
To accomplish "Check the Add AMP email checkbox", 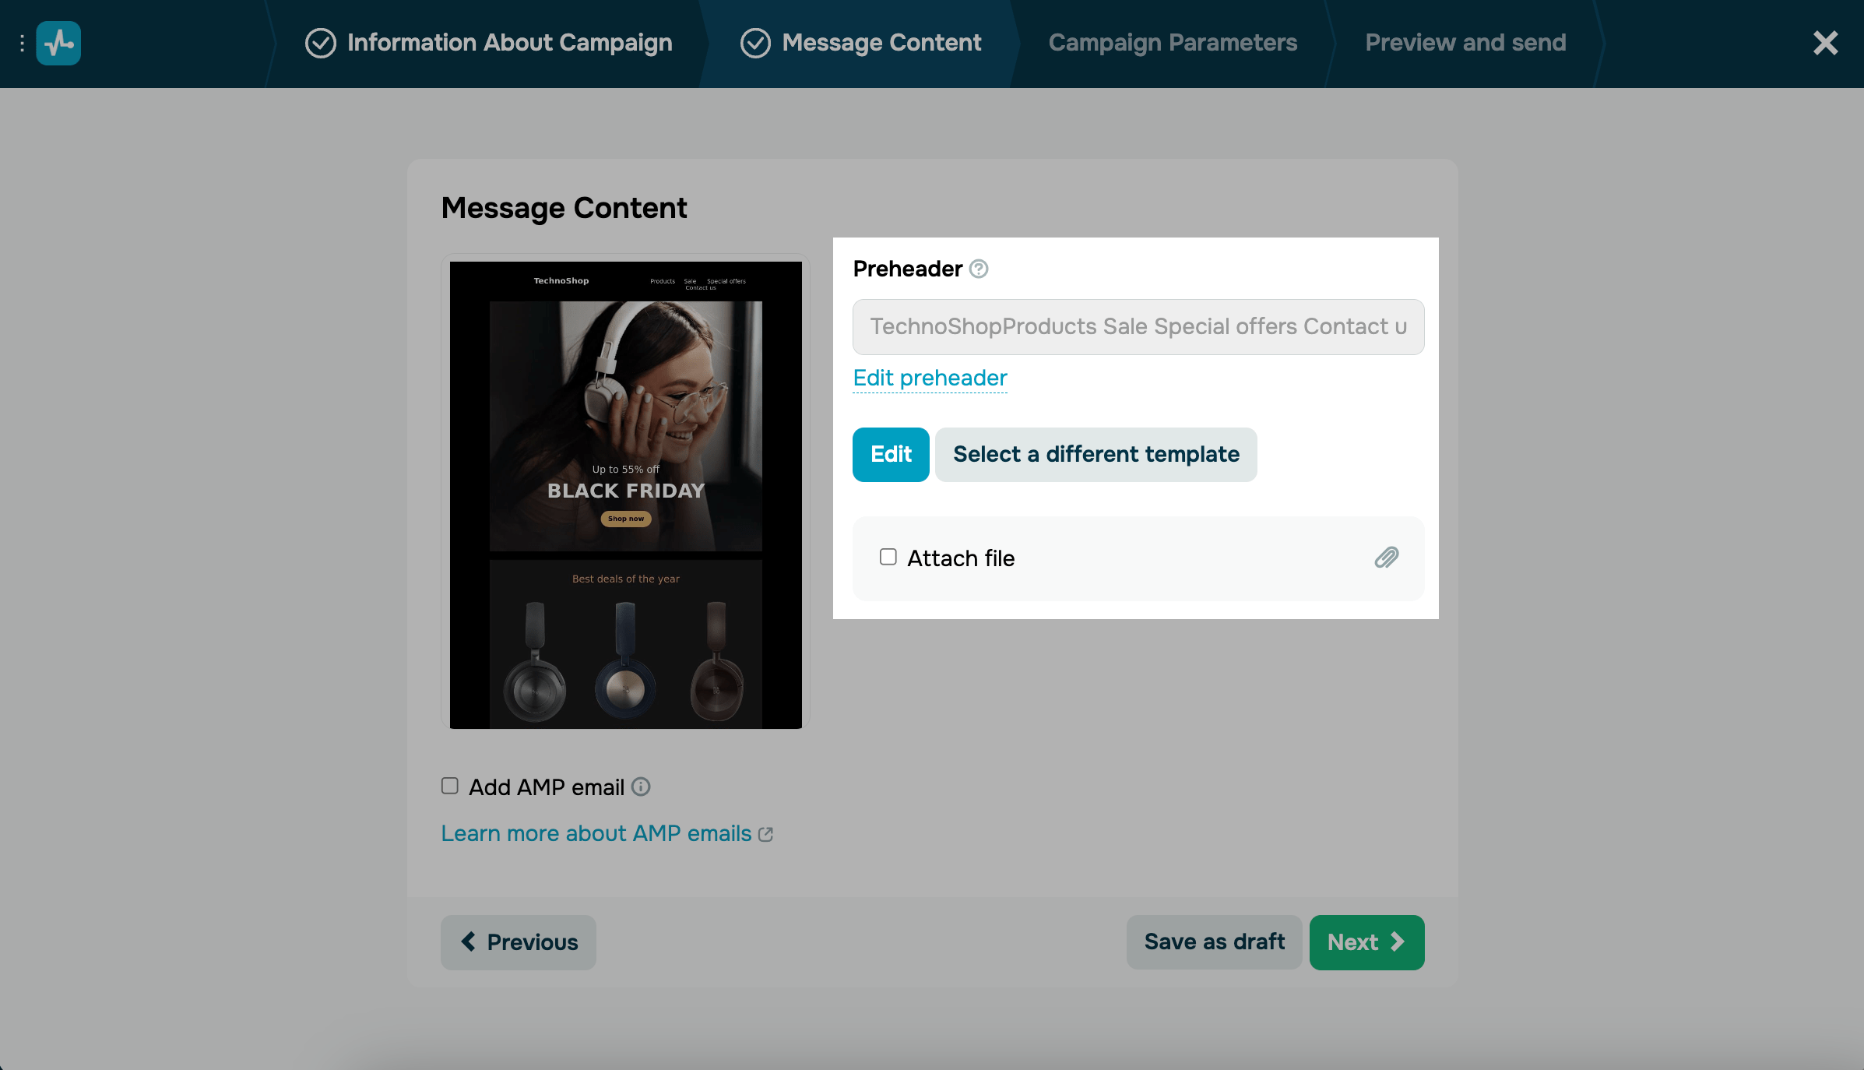I will click(450, 786).
